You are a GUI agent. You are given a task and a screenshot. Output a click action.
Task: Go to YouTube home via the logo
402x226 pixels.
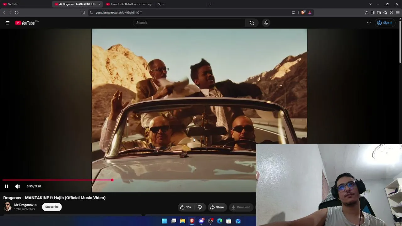tap(25, 23)
